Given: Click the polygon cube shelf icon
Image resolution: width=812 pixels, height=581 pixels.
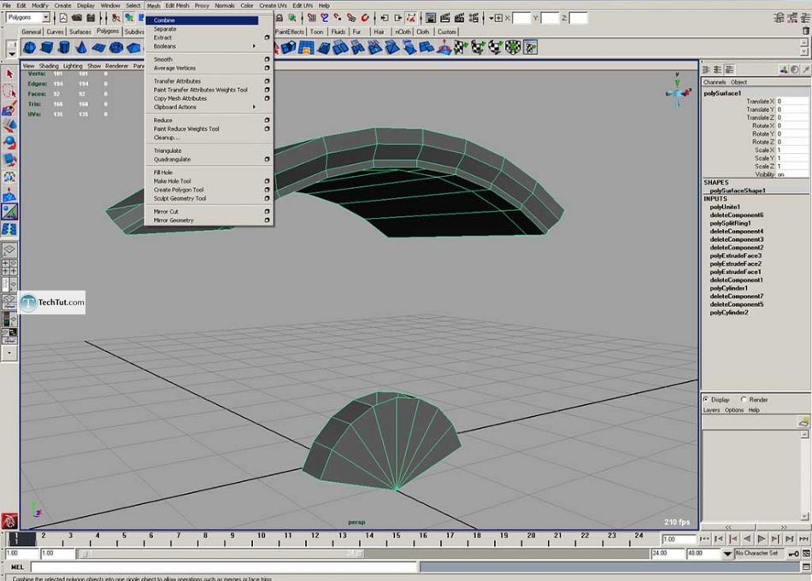Looking at the screenshot, I should tap(47, 48).
